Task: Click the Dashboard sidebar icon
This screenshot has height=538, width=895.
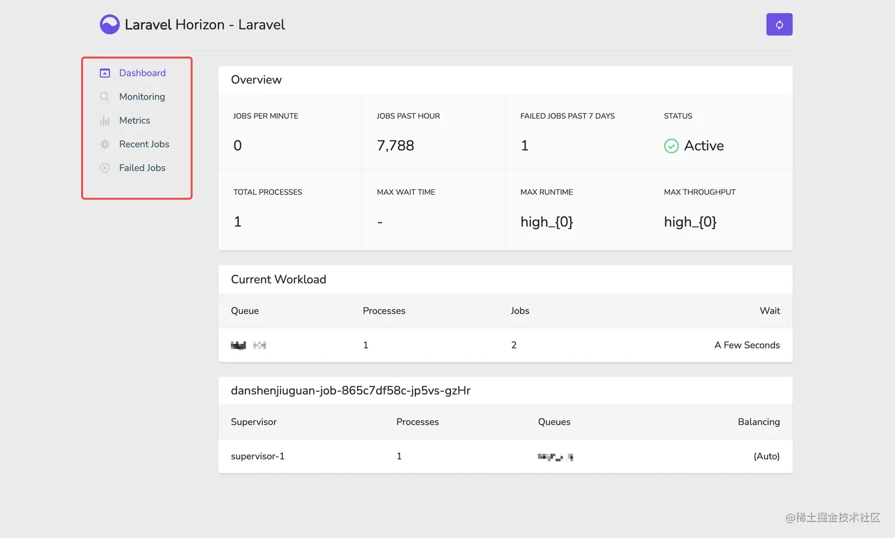Action: click(x=105, y=73)
